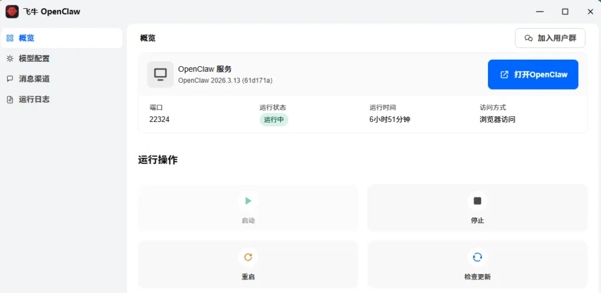Click the orange restart icon for 重启
Image resolution: width=601 pixels, height=293 pixels.
coord(248,257)
